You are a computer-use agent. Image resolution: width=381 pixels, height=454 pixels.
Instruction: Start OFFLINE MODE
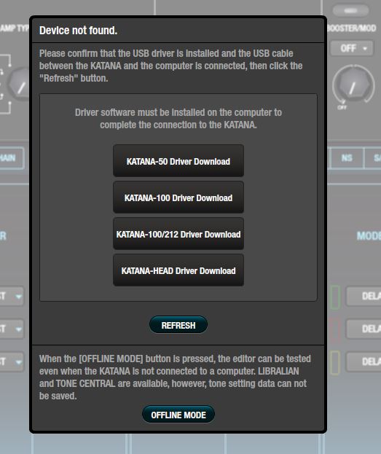click(178, 415)
